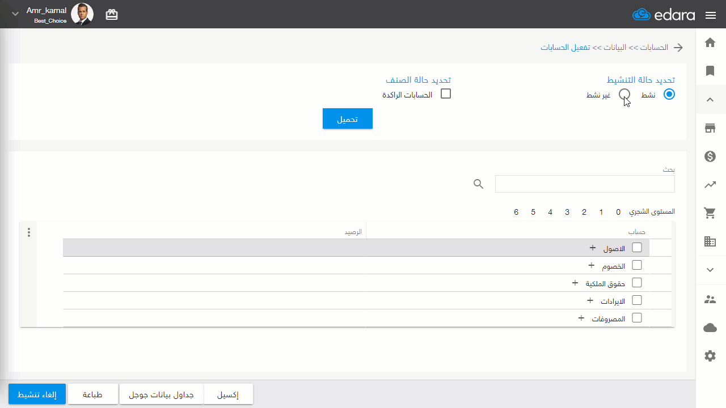Open the home icon in sidebar
The height and width of the screenshot is (408, 726).
[x=710, y=42]
